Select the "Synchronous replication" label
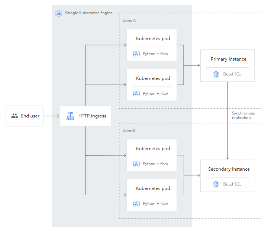Image resolution: width=271 pixels, height=229 pixels. point(243,116)
